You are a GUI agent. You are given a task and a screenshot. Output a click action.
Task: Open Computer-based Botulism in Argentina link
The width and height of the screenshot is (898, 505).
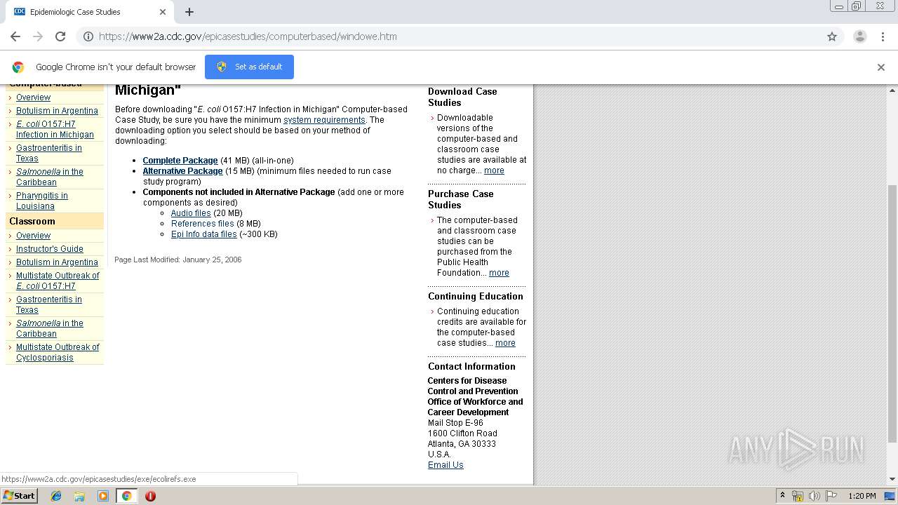(57, 111)
